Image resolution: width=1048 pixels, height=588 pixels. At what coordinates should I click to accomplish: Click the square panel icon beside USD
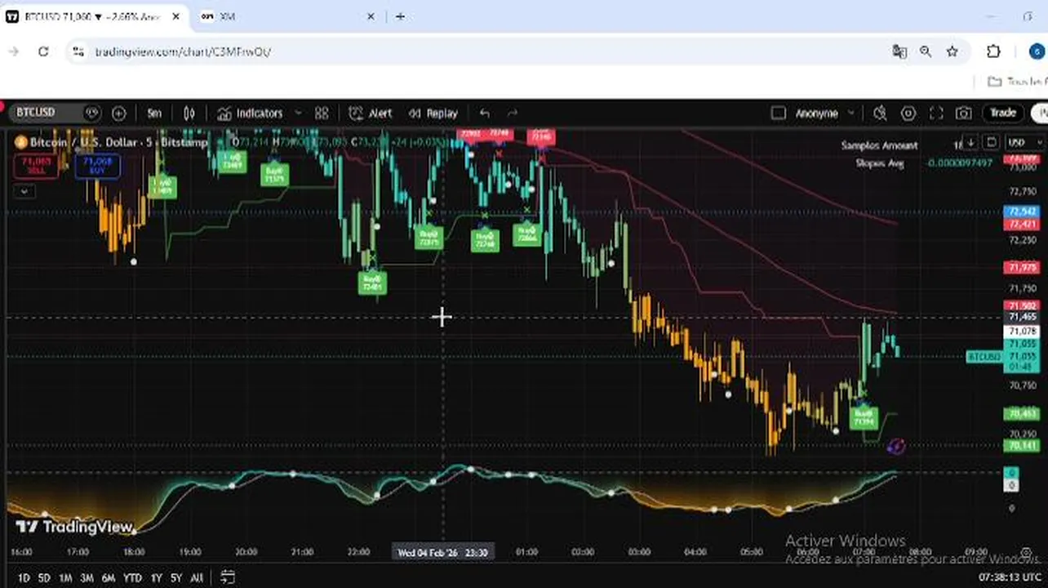(991, 142)
